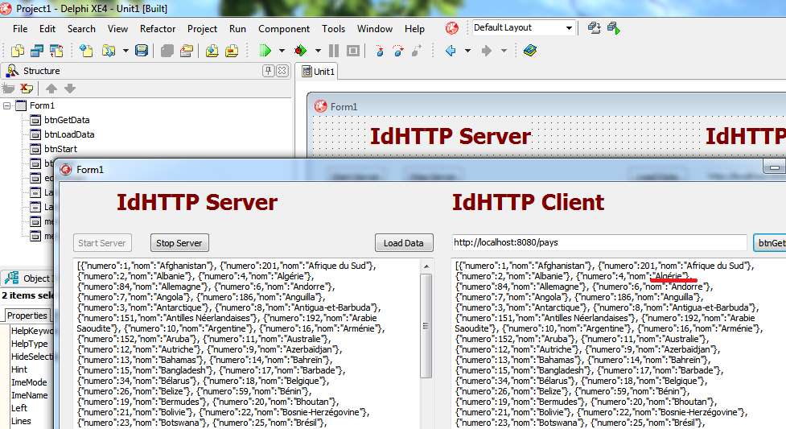This screenshot has height=429, width=786.
Task: Expand the Back navigation dropdown arrow
Action: coord(467,51)
